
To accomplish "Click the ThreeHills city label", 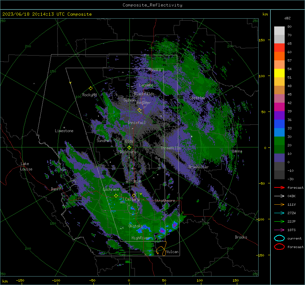I will [x=170, y=148].
